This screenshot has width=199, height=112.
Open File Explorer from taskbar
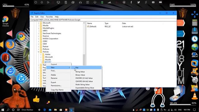(55, 110)
